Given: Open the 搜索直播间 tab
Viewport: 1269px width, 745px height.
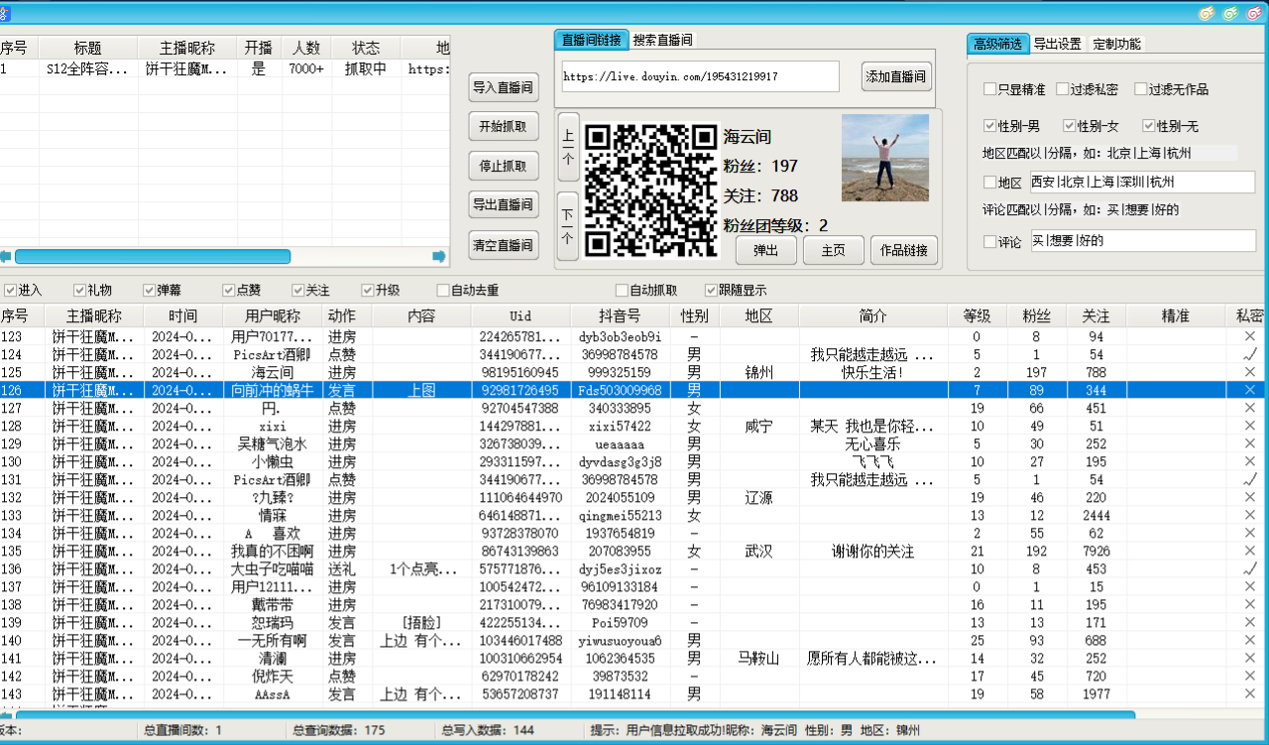Looking at the screenshot, I should pos(662,40).
